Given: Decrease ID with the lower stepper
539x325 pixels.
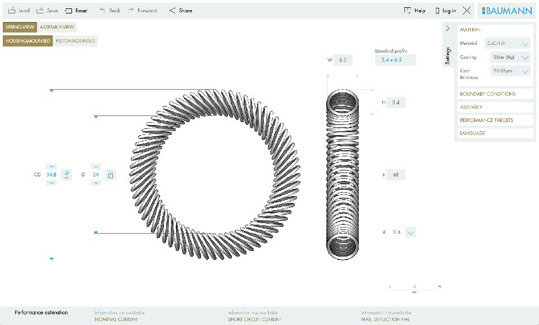Looking at the screenshot, I should click(x=96, y=183).
